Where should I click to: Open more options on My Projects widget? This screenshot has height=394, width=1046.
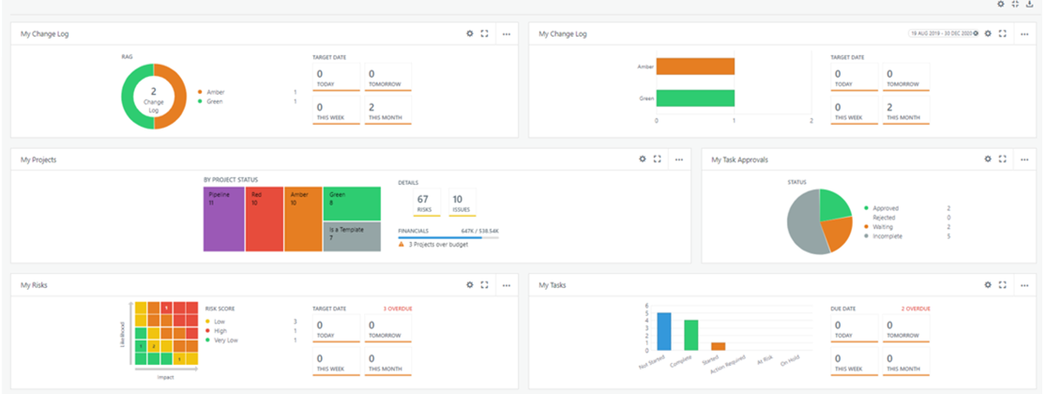pyautogui.click(x=679, y=159)
